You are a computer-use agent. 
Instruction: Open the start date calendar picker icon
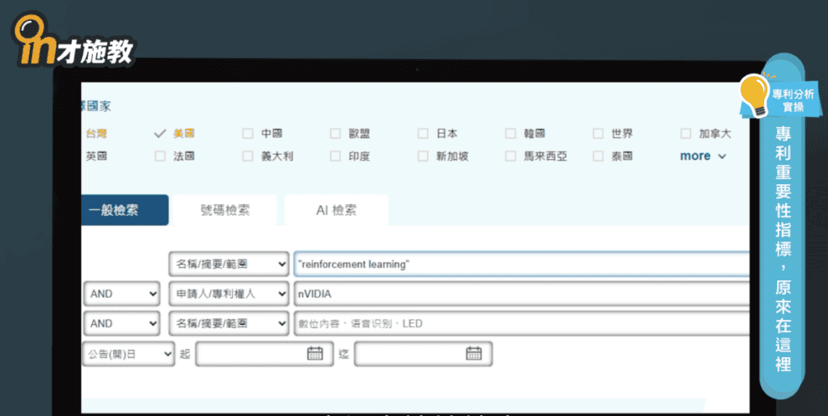click(x=315, y=353)
